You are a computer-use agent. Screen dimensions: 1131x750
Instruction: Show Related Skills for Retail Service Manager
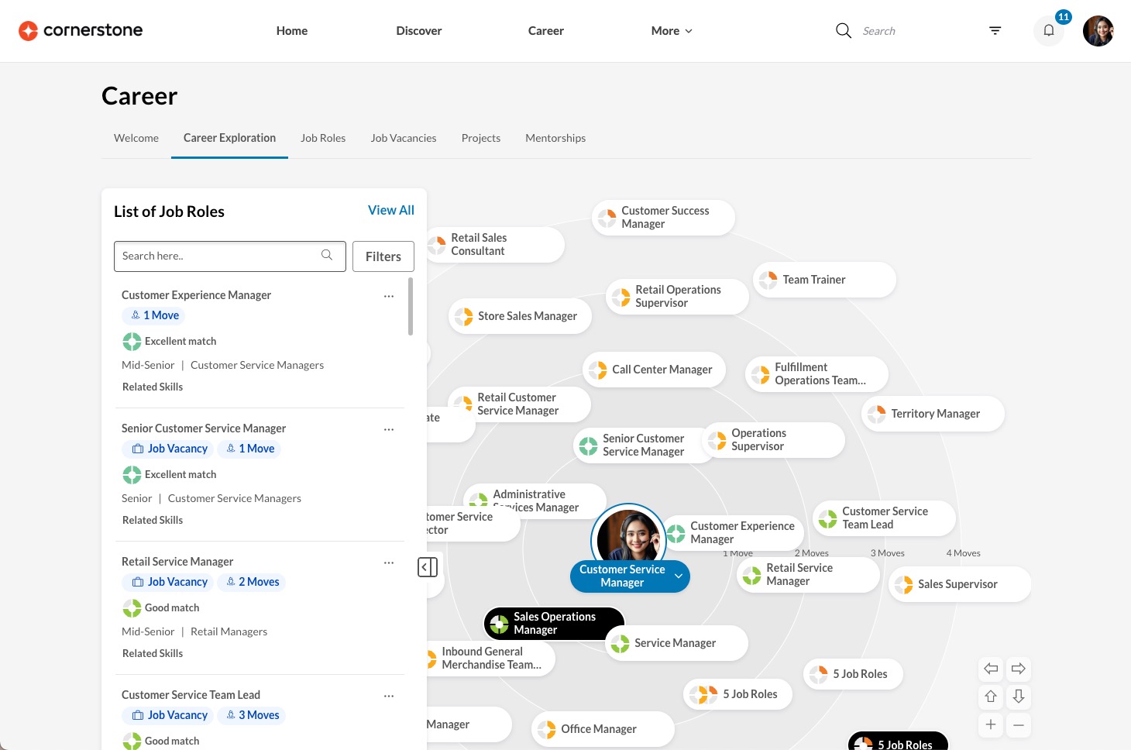[x=153, y=653]
